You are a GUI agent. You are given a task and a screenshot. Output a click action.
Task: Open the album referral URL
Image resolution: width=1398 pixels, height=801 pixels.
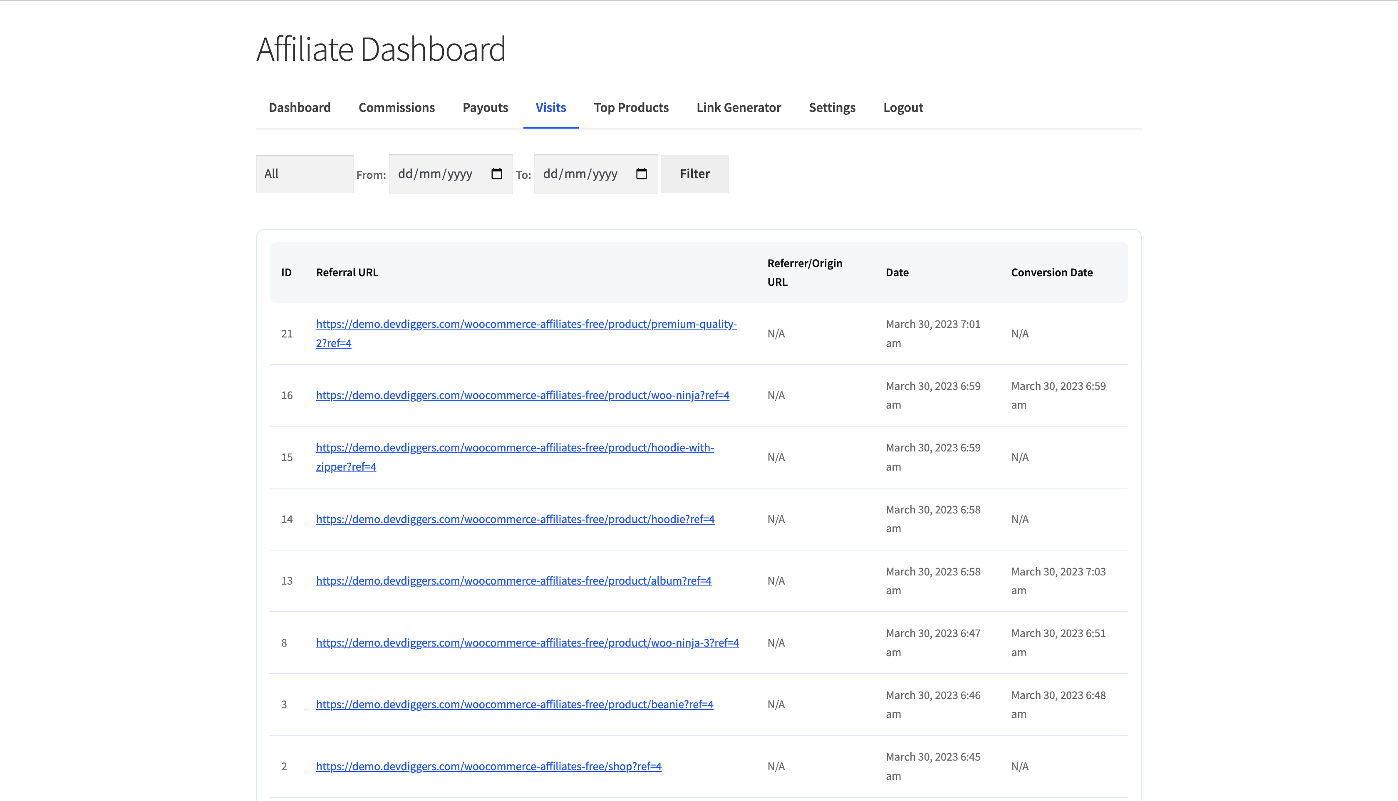click(x=513, y=580)
